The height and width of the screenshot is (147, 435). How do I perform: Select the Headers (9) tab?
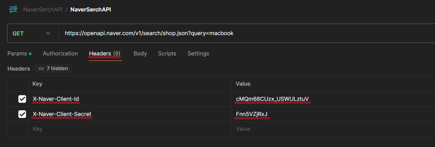click(x=105, y=54)
